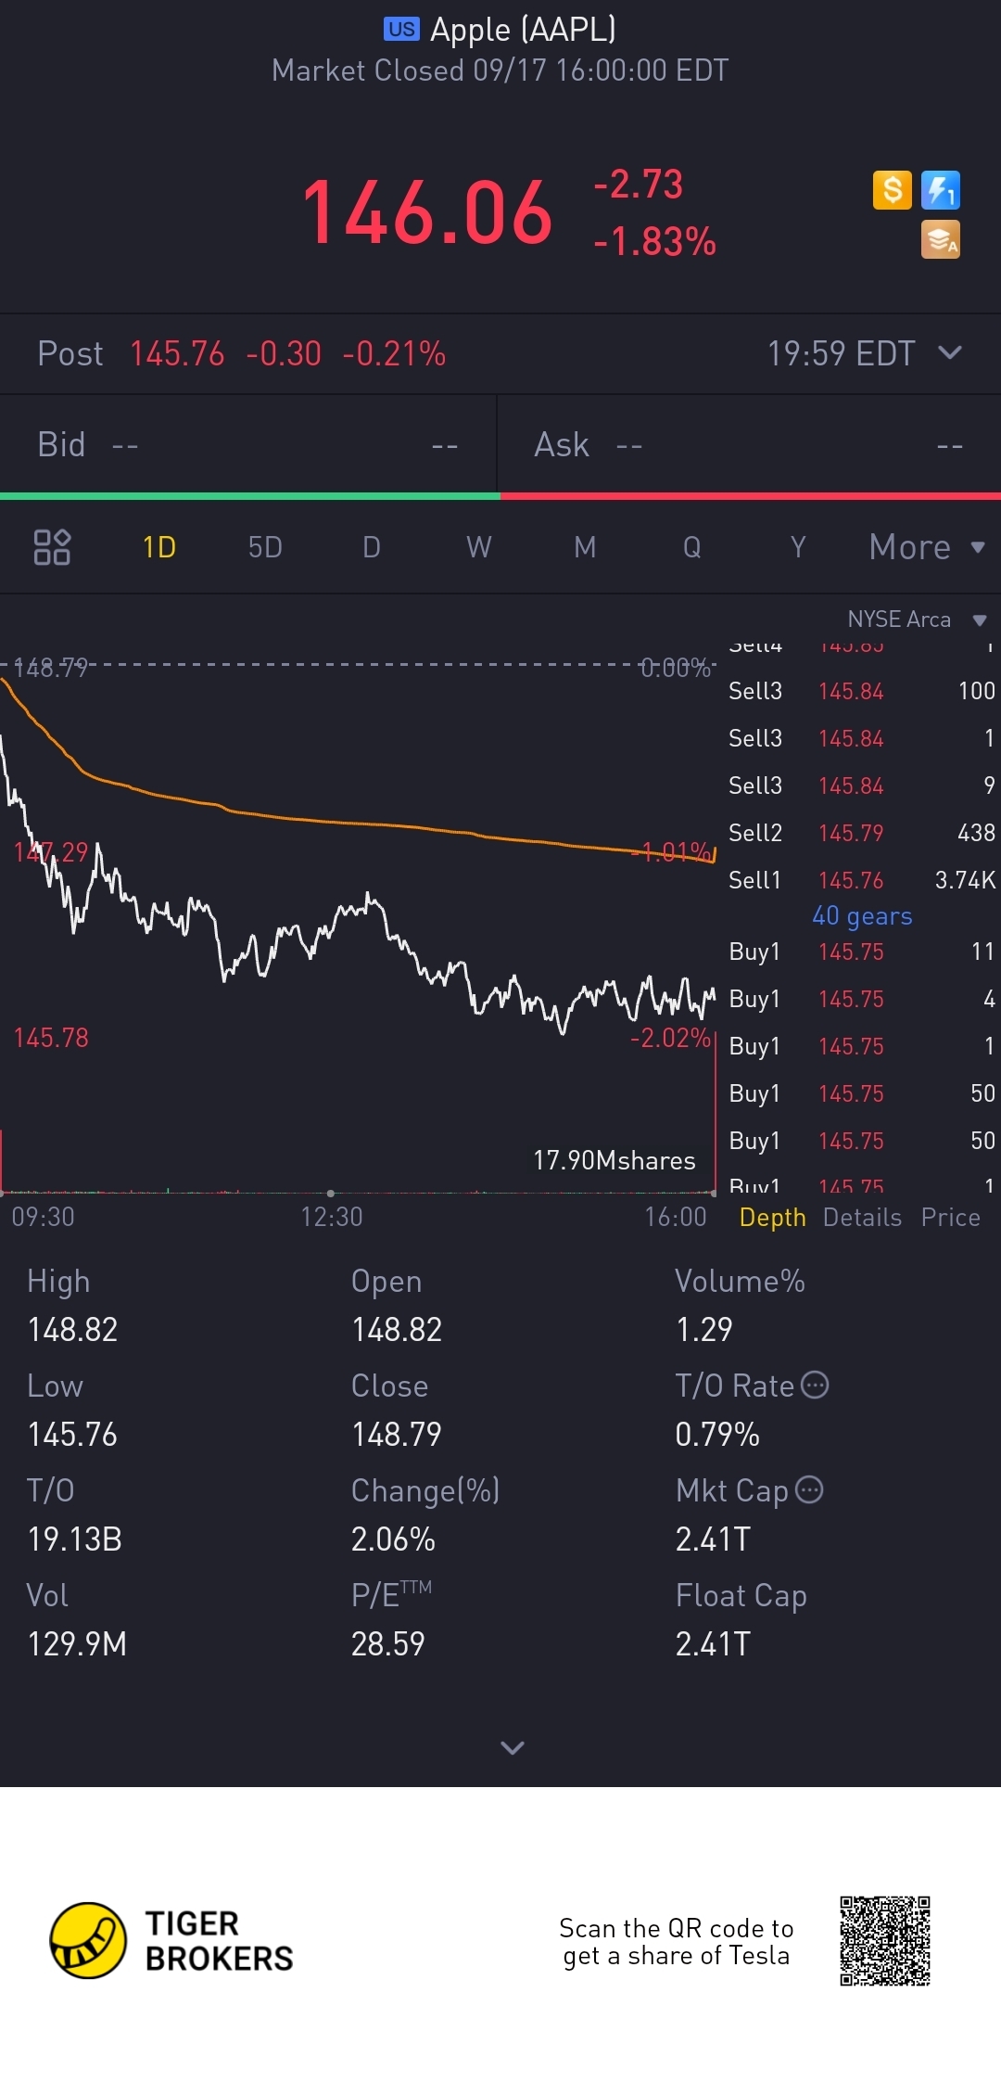
Task: Select the Sell3 row with volume 100
Action: point(862,691)
